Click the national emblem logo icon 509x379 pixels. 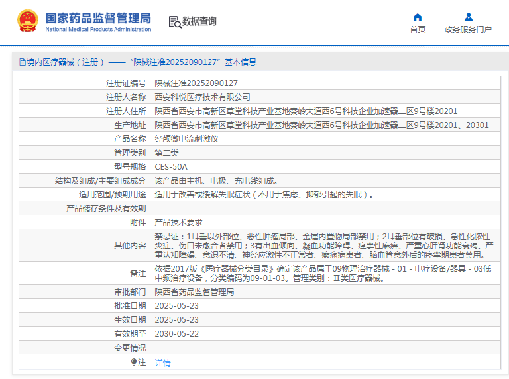(28, 21)
